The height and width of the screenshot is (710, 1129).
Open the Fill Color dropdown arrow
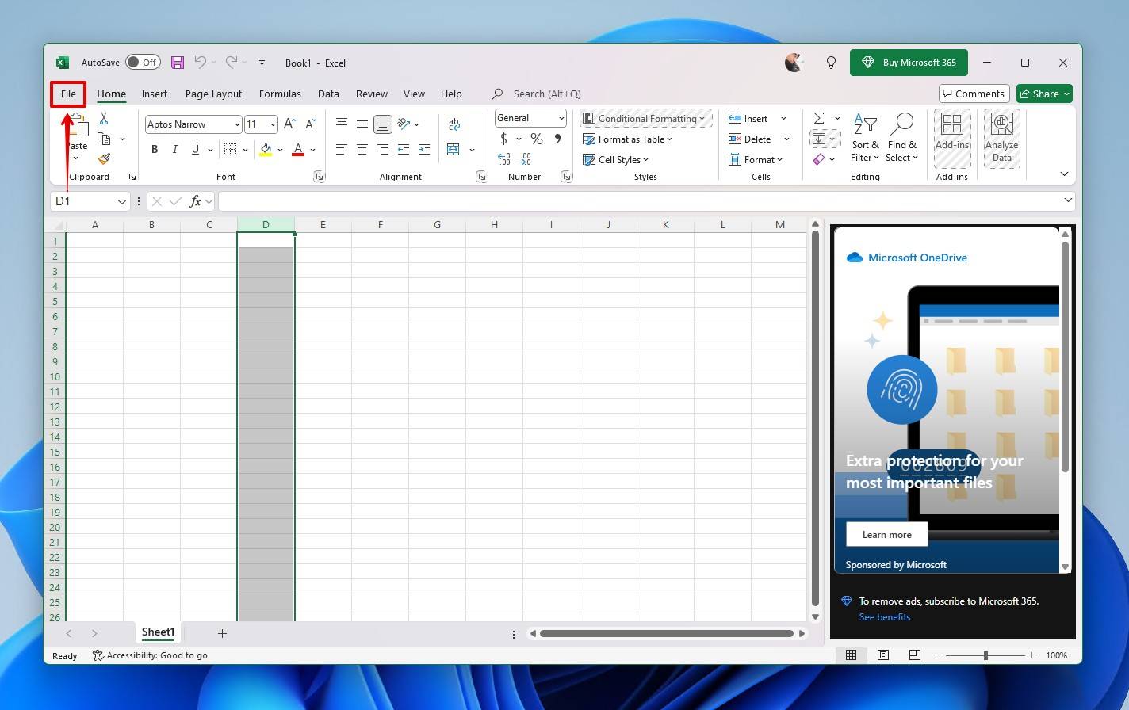(x=280, y=150)
